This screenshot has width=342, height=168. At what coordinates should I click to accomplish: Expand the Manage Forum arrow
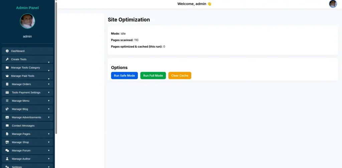point(49,151)
